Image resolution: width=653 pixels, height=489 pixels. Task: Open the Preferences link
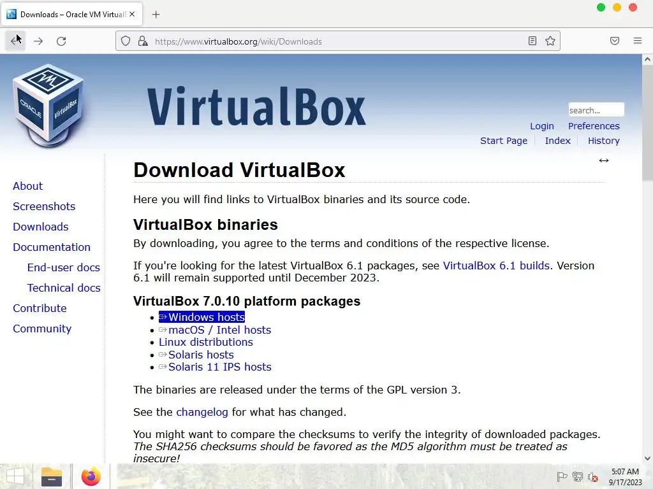[594, 126]
